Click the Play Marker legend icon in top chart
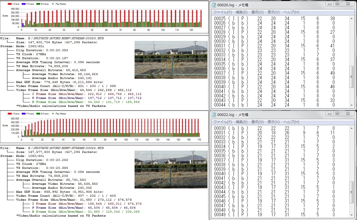Viewport: 357px width, 220px height. [x=53, y=4]
